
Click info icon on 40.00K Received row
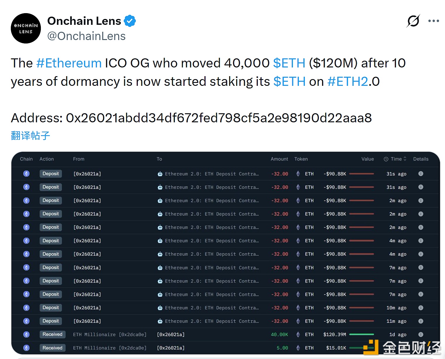coord(421,334)
